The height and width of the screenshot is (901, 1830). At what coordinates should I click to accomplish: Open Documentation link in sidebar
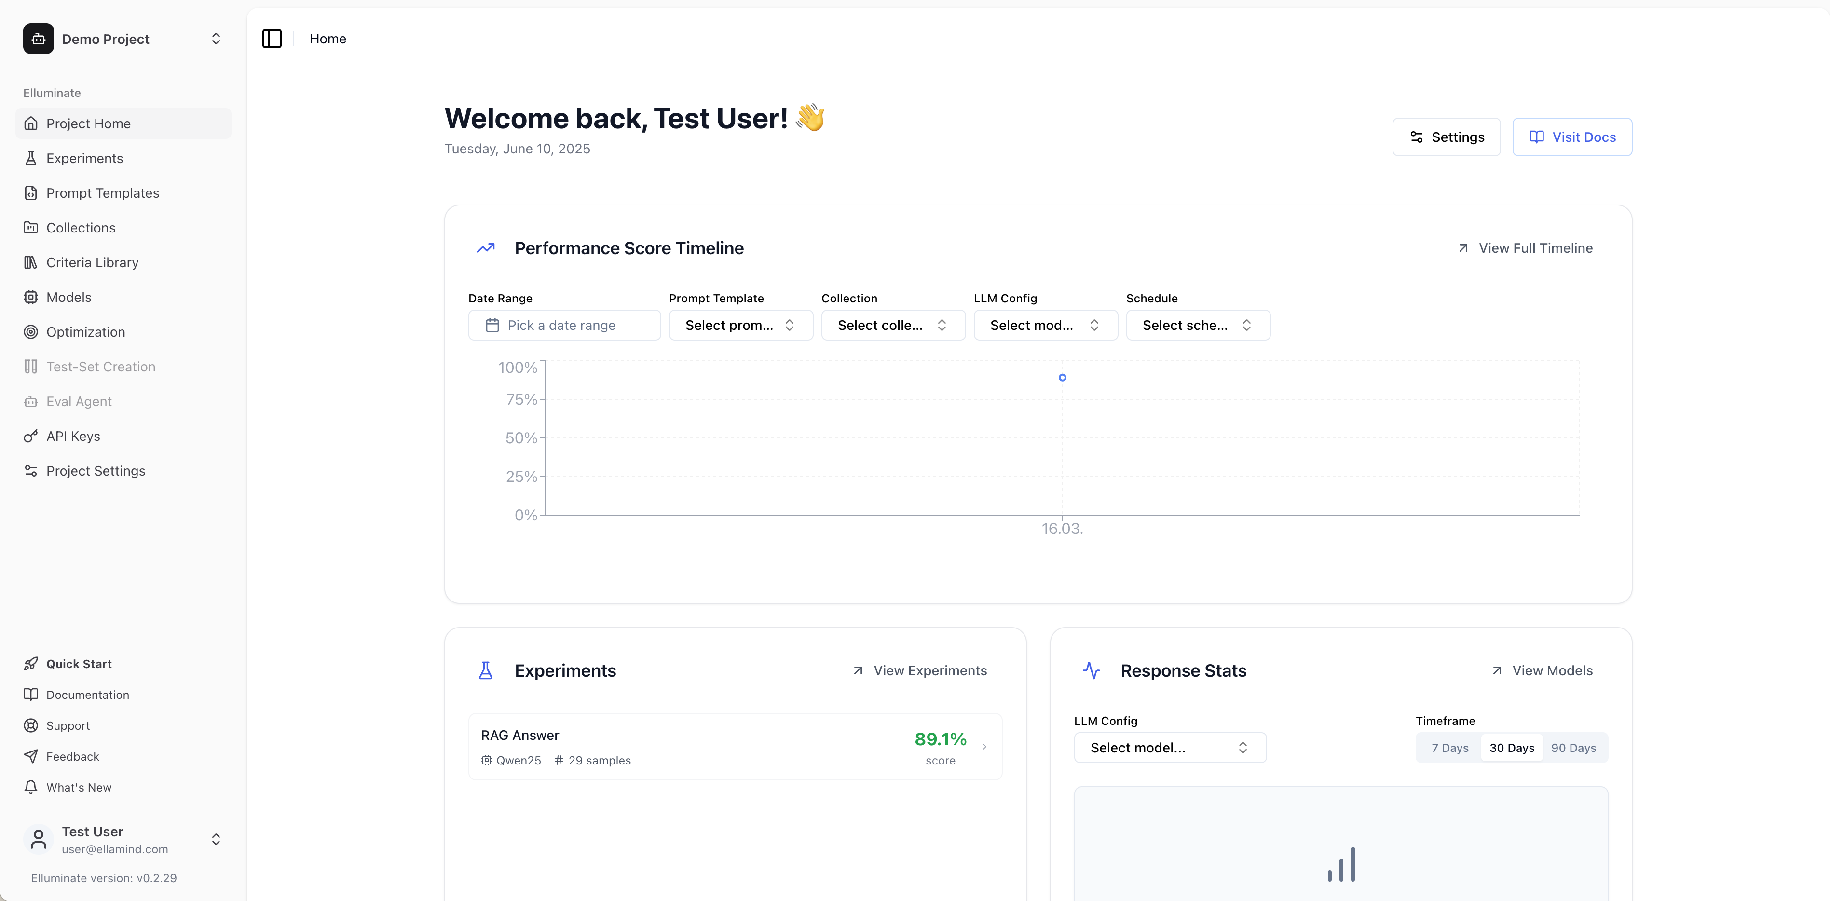pyautogui.click(x=123, y=695)
